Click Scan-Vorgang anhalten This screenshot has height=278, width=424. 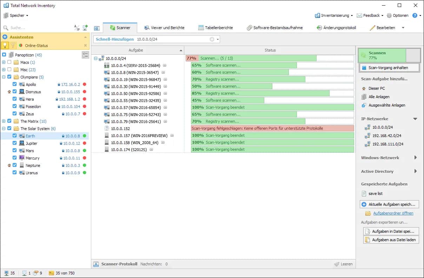coord(389,67)
